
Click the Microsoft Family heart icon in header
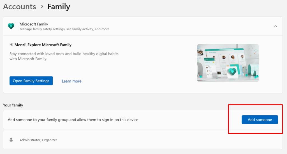click(11, 26)
